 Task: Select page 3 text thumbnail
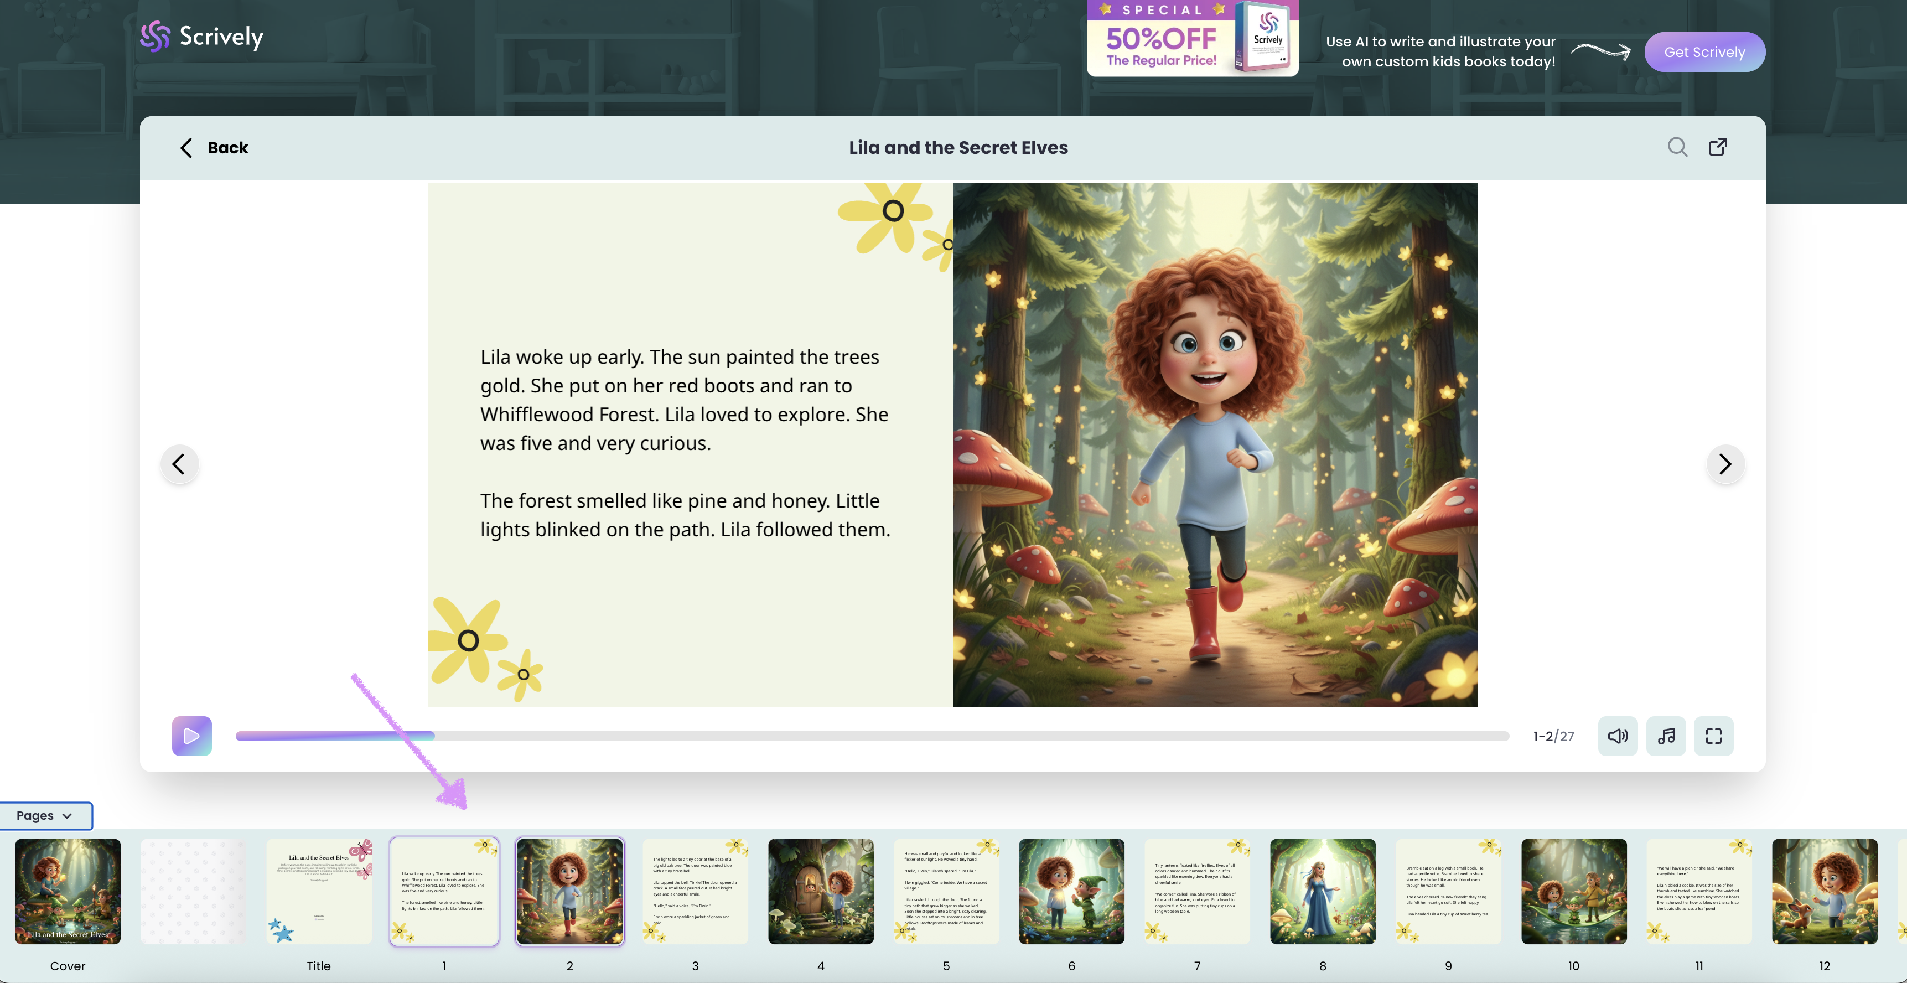pos(695,891)
